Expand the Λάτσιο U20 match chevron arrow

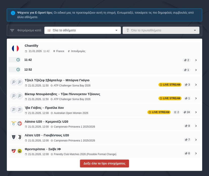196,126
